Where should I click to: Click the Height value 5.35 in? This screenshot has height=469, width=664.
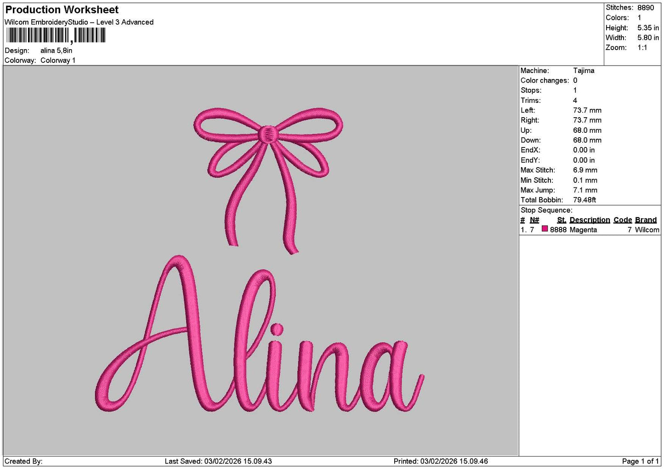(648, 28)
